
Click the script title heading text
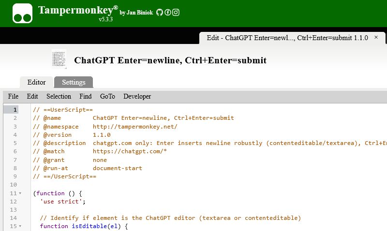170,60
